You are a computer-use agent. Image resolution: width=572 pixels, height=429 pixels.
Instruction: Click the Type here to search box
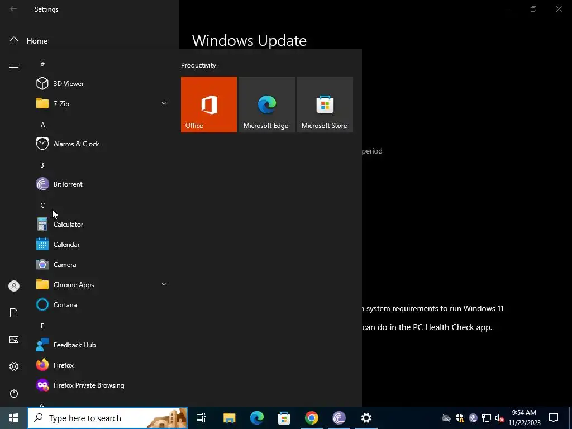(x=107, y=418)
